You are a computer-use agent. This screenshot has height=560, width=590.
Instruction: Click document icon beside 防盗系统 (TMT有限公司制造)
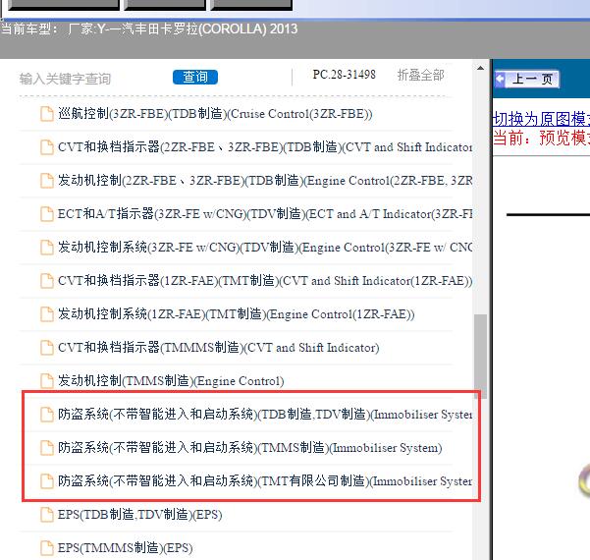(x=47, y=481)
